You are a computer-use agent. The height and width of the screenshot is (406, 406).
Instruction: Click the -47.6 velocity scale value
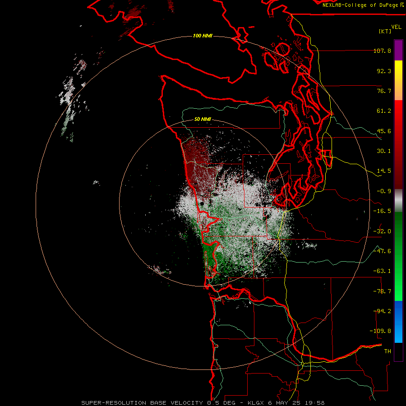tap(382, 251)
